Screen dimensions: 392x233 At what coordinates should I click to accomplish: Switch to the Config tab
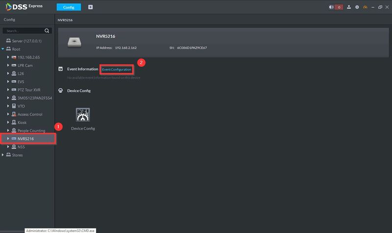[x=69, y=7]
